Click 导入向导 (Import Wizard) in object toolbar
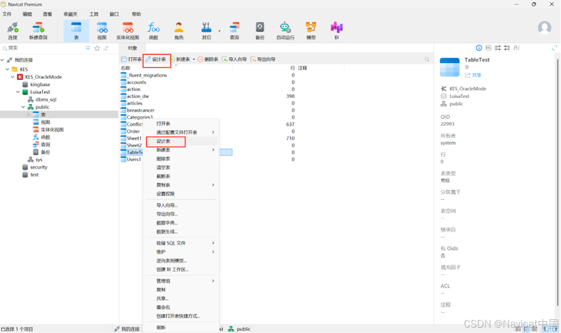This screenshot has height=333, width=561. 235,59
